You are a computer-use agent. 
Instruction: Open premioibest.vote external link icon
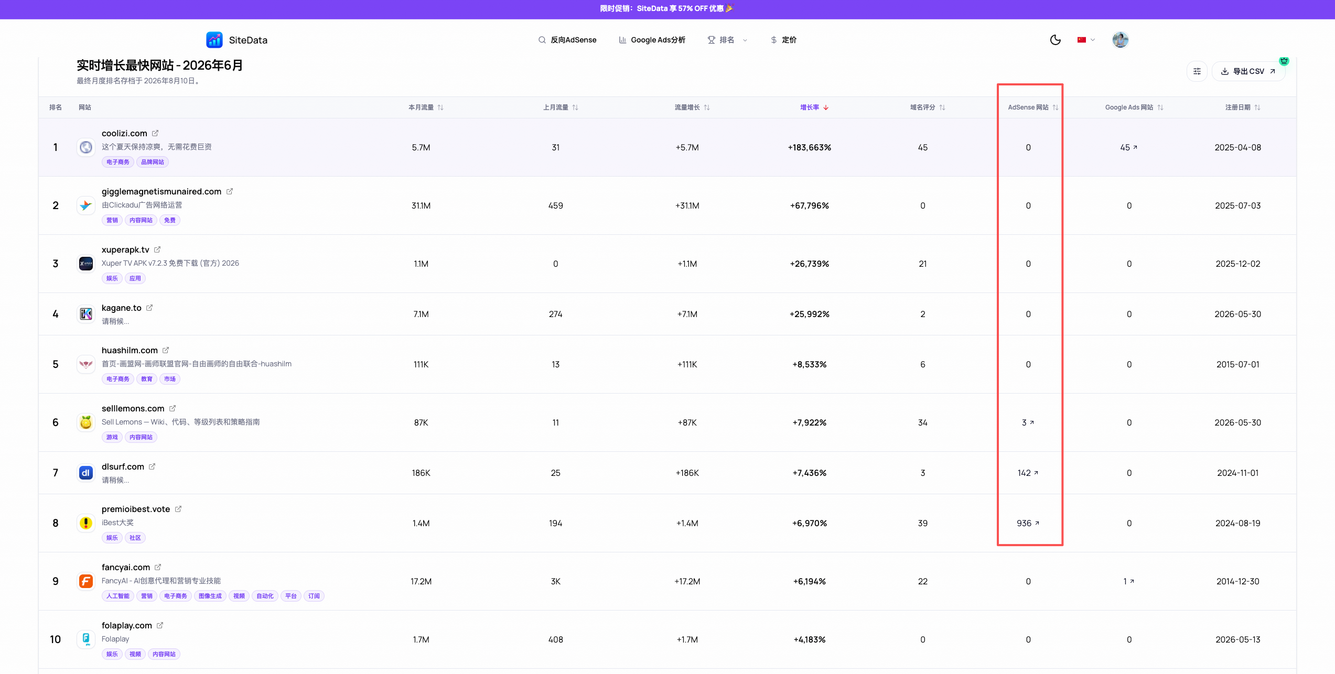coord(178,509)
